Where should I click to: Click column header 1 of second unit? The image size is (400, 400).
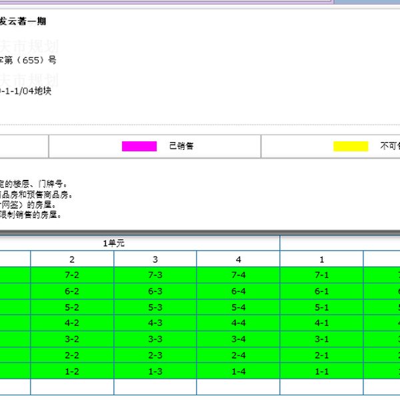point(321,259)
